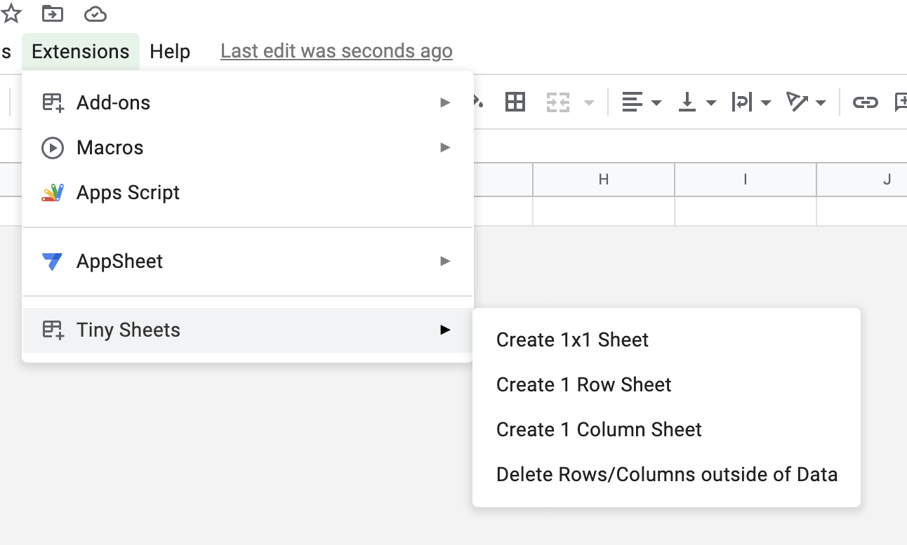The image size is (907, 545).
Task: Click the move to folder icon
Action: tap(52, 13)
